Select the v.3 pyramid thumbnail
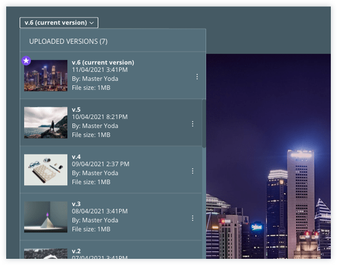Viewport: 337px width, 265px height. point(46,217)
